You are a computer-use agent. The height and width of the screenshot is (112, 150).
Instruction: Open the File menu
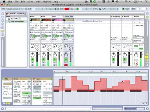pyautogui.click(x=17, y=2)
